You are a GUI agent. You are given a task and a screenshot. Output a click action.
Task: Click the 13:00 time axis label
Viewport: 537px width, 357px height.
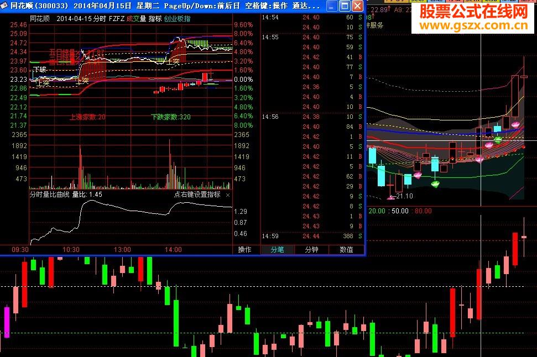122,250
